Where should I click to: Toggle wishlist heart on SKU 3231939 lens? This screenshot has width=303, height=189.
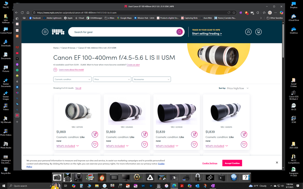[194, 144]
